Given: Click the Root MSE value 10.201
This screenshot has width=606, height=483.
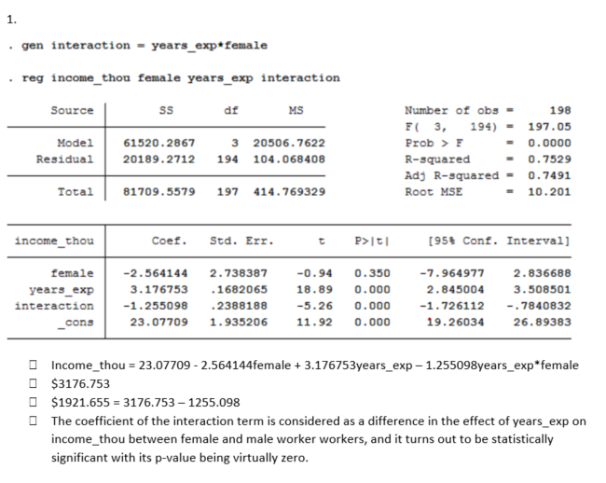Looking at the screenshot, I should coord(548,191).
